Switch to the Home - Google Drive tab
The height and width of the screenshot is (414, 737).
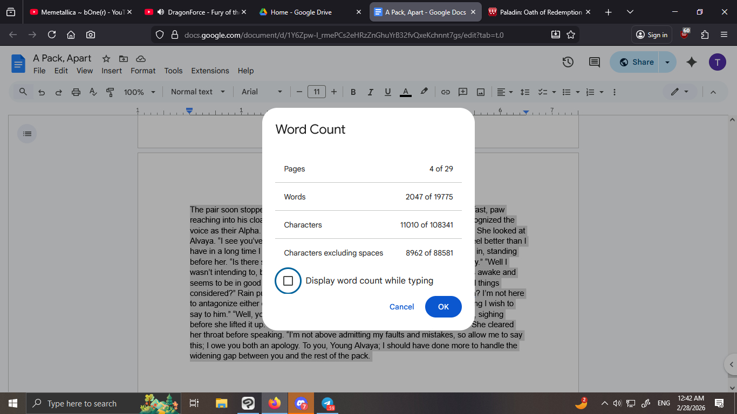(301, 12)
